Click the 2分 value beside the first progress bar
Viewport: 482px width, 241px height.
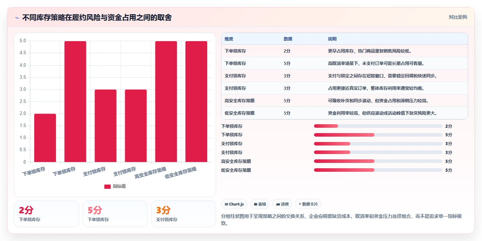449,126
